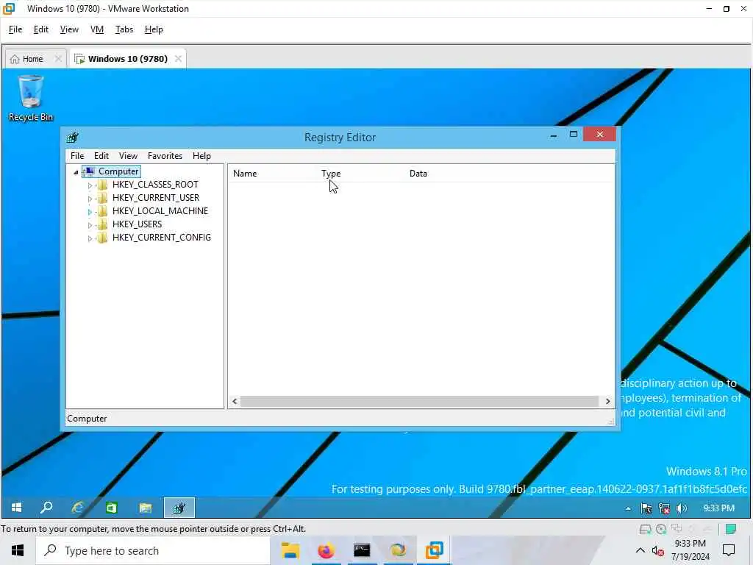Click the horizontal scrollbar left arrow
Screen dimensions: 753x565
pyautogui.click(x=235, y=401)
